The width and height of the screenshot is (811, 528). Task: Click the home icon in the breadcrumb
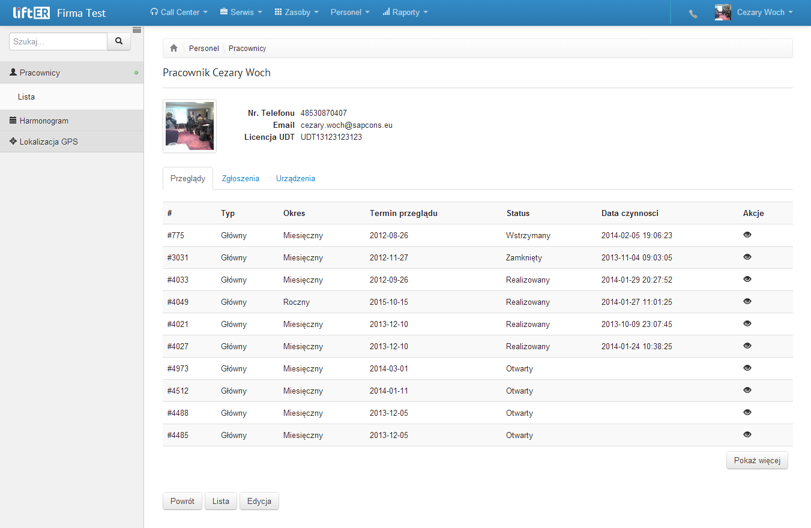coord(174,48)
